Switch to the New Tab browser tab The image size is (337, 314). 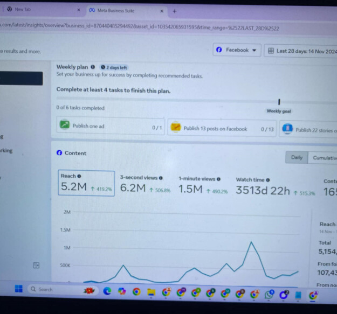[x=42, y=10]
